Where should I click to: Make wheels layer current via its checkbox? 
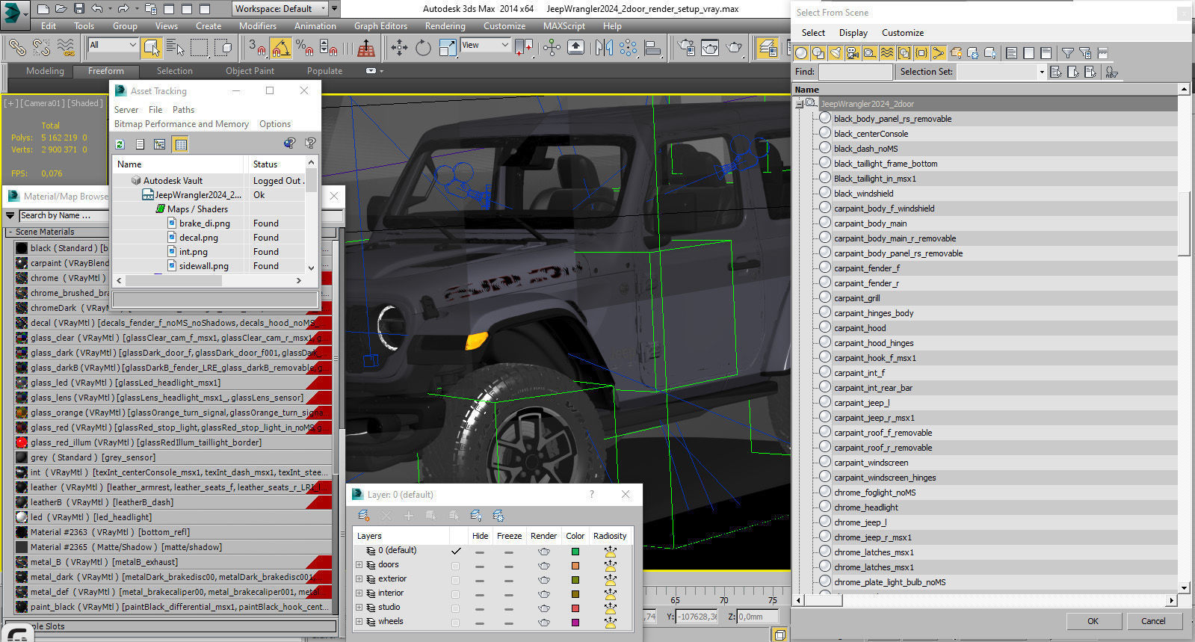(x=455, y=622)
